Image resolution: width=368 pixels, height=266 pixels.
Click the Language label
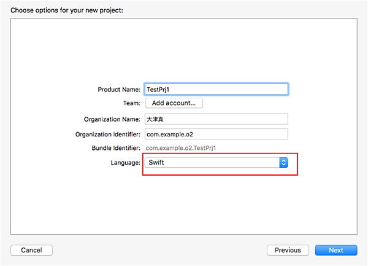coord(125,163)
